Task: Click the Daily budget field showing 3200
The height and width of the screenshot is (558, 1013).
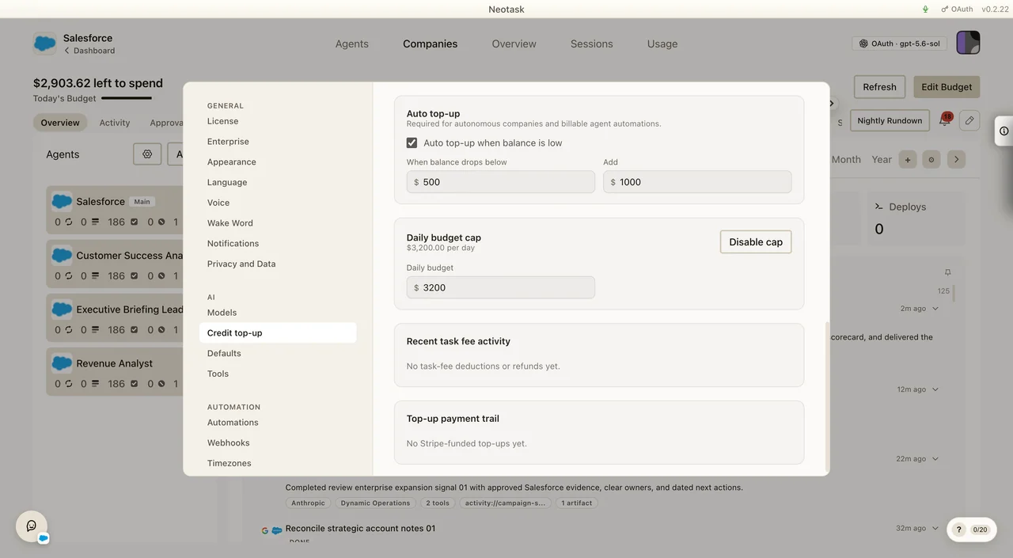Action: pyautogui.click(x=501, y=287)
